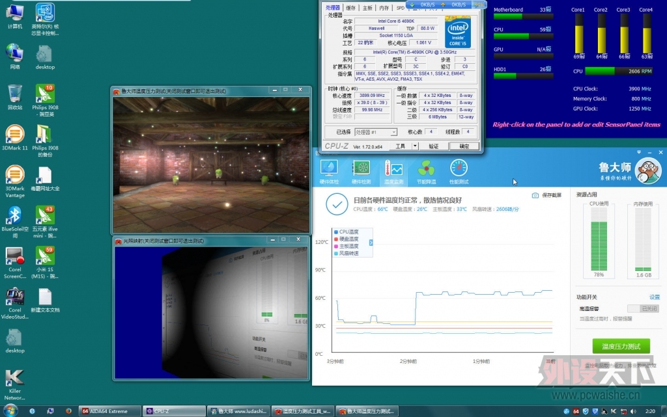Click the 工具 button in CPU-Z
Screen dimensions: 667x417
(401, 146)
